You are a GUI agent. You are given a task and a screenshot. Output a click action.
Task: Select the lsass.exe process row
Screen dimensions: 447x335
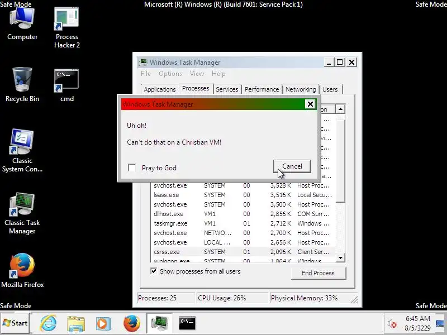pyautogui.click(x=243, y=195)
